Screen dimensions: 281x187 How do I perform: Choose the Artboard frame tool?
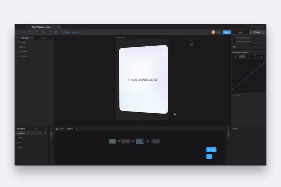30,32
